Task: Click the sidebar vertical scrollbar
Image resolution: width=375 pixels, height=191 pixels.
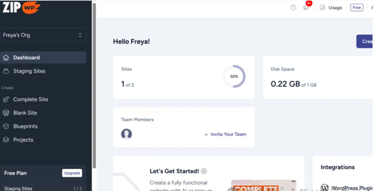Action: pos(94,84)
